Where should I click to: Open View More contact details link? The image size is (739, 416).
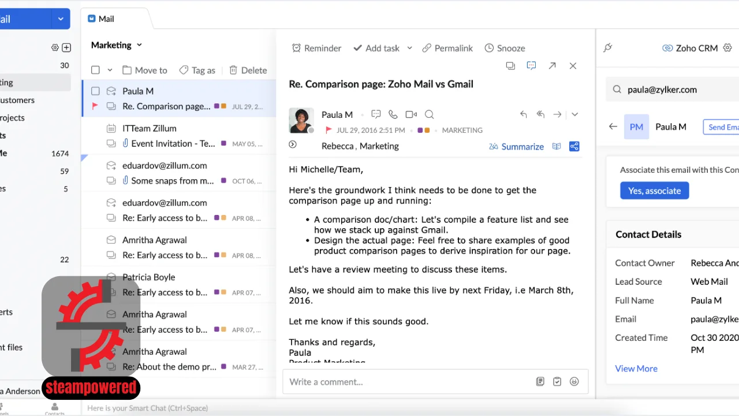[636, 369]
